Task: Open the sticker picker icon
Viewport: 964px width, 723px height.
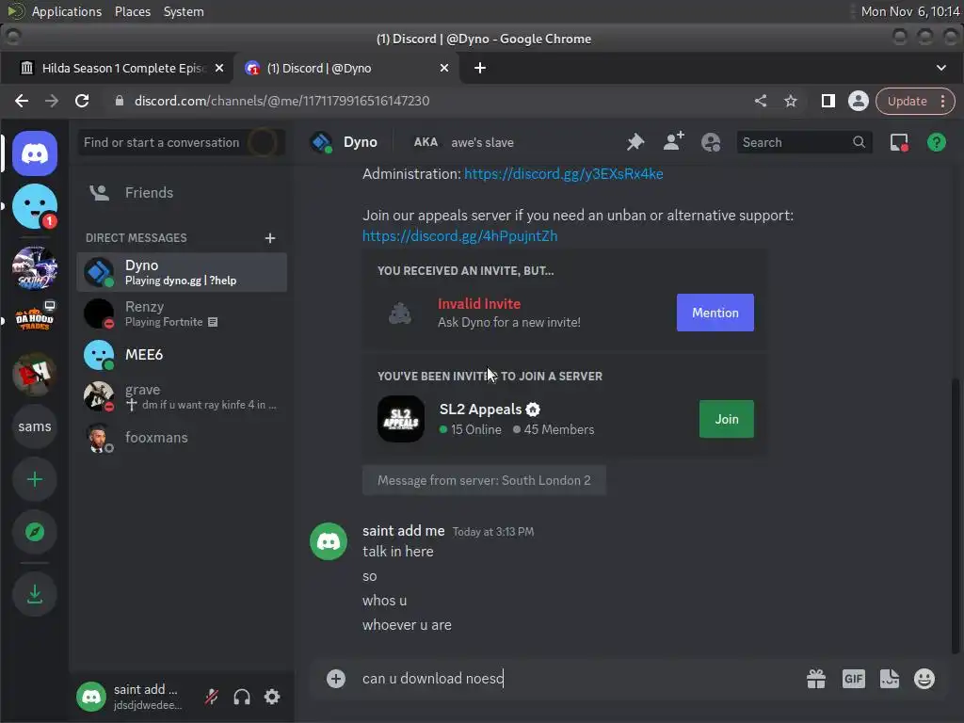Action: pos(889,679)
